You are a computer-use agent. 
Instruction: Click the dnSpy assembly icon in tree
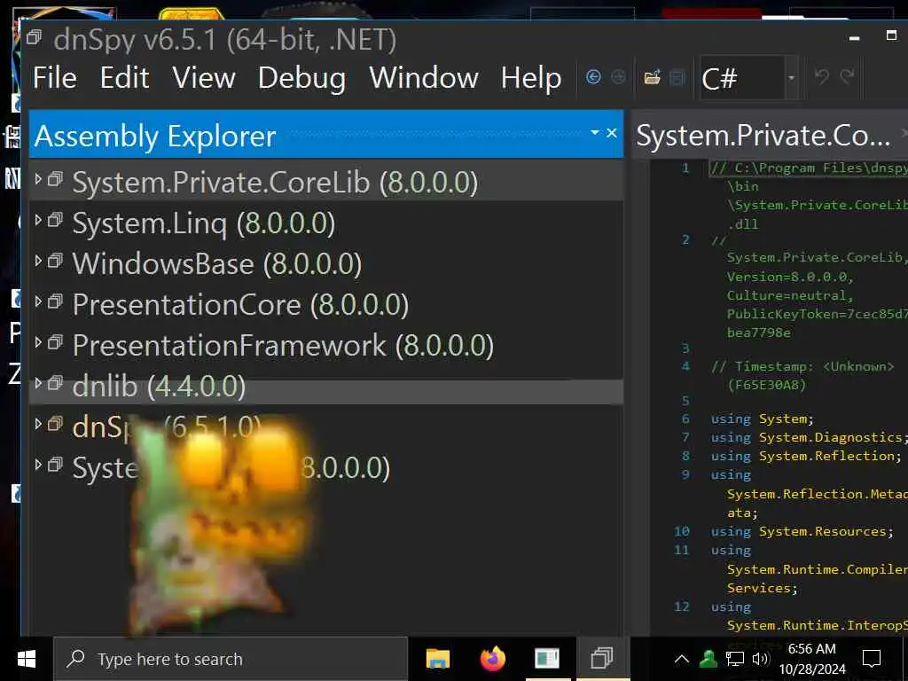click(x=55, y=424)
